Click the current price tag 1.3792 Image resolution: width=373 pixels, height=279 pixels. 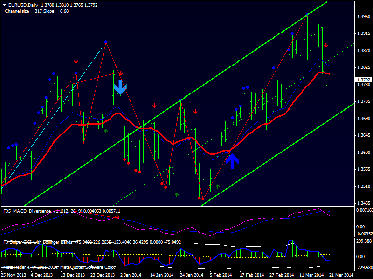click(x=363, y=80)
